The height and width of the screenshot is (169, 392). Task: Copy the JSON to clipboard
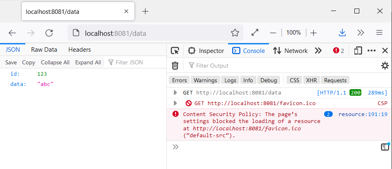coord(29,62)
